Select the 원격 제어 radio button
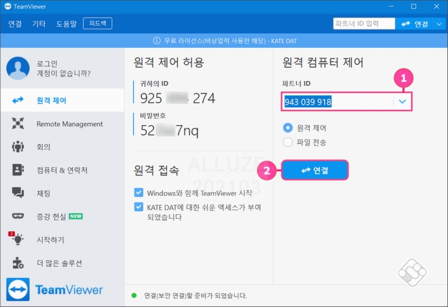Image resolution: width=448 pixels, height=307 pixels. [x=288, y=128]
